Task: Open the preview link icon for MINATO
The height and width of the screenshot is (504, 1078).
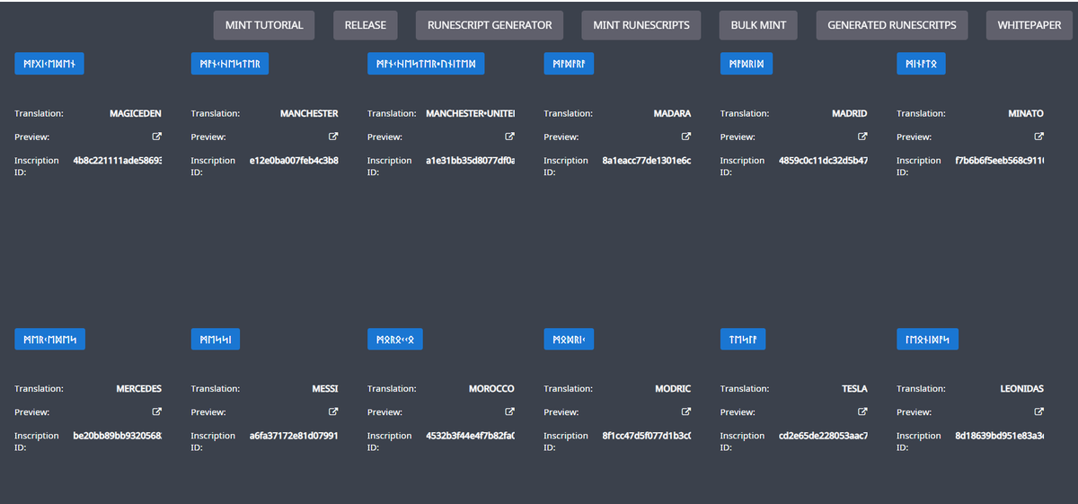Action: pyautogui.click(x=1039, y=137)
